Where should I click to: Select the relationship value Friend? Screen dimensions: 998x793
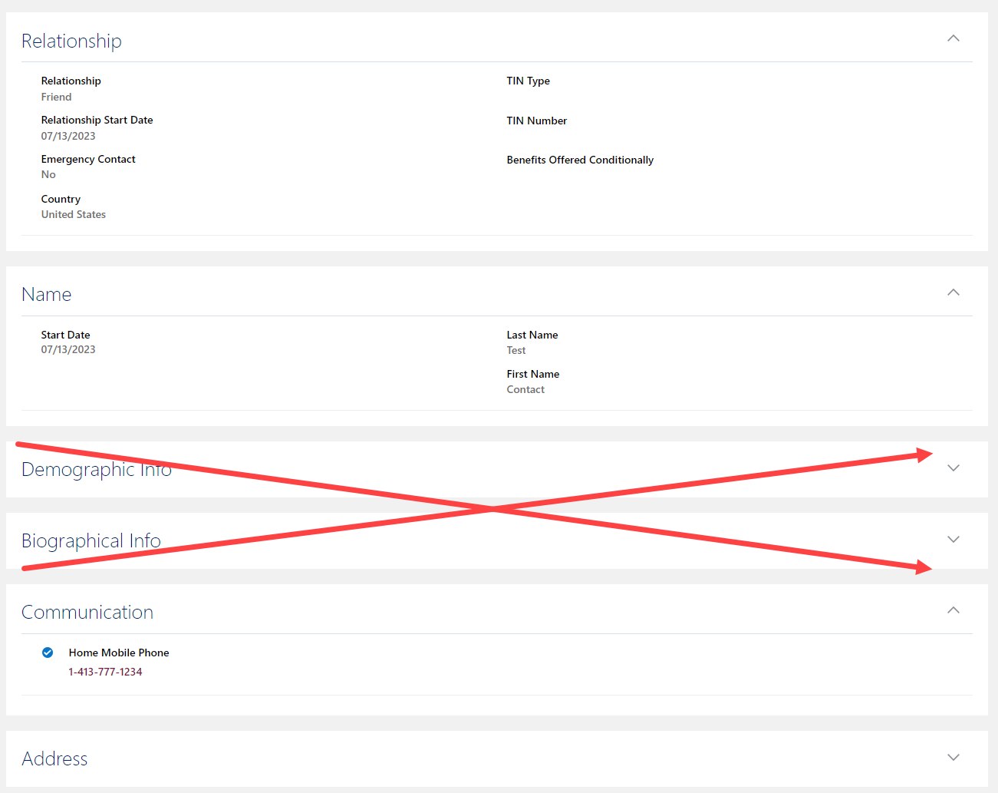tap(56, 97)
